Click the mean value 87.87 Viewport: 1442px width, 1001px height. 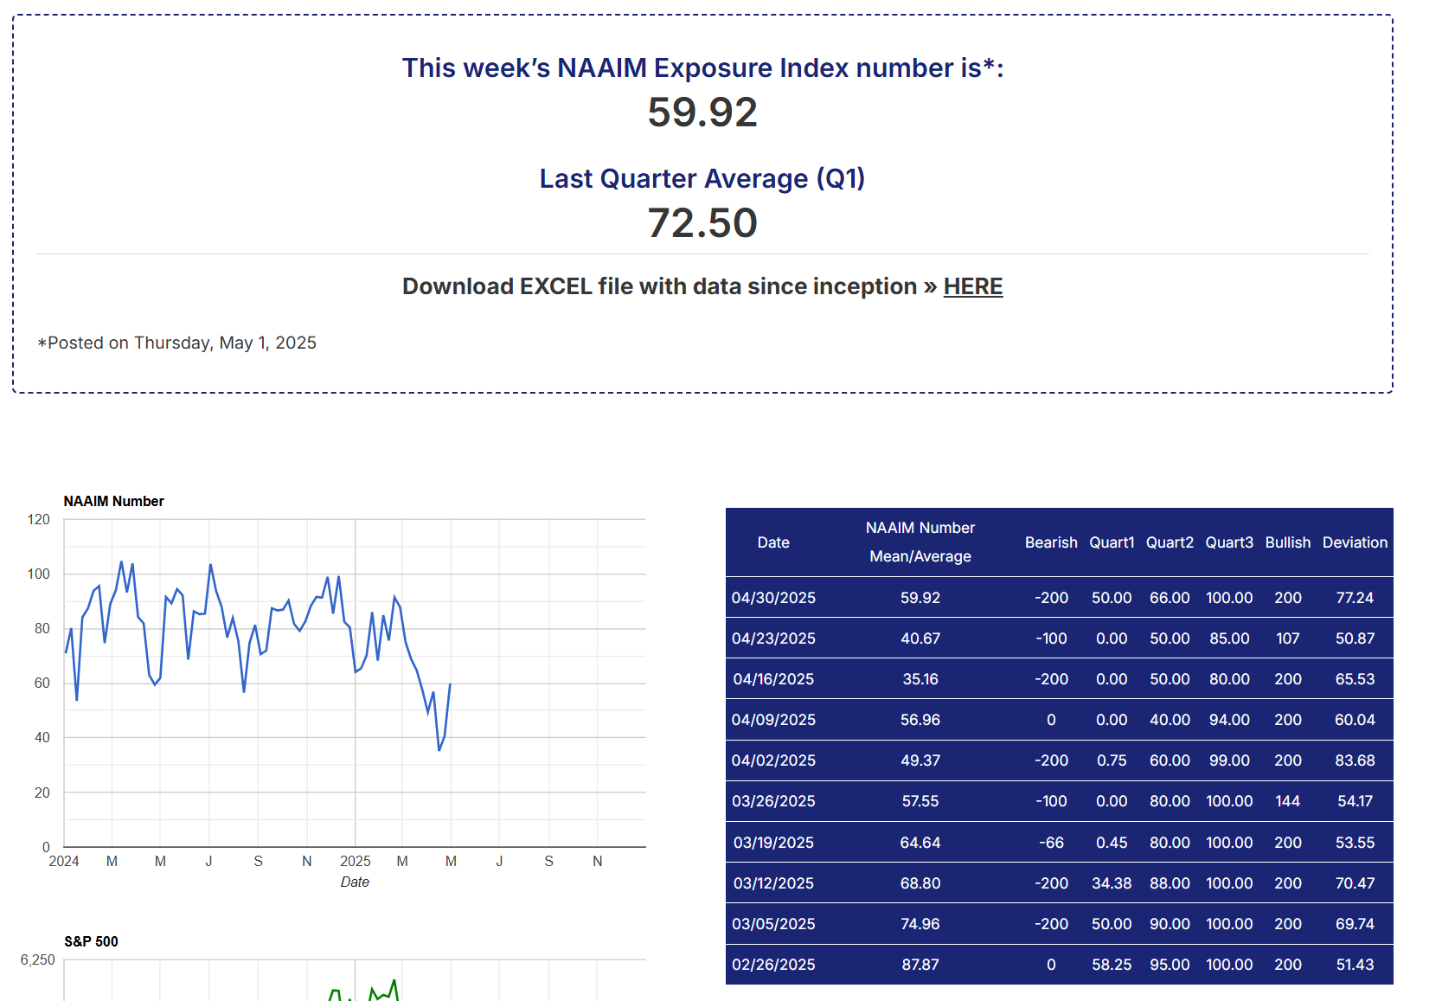[920, 965]
